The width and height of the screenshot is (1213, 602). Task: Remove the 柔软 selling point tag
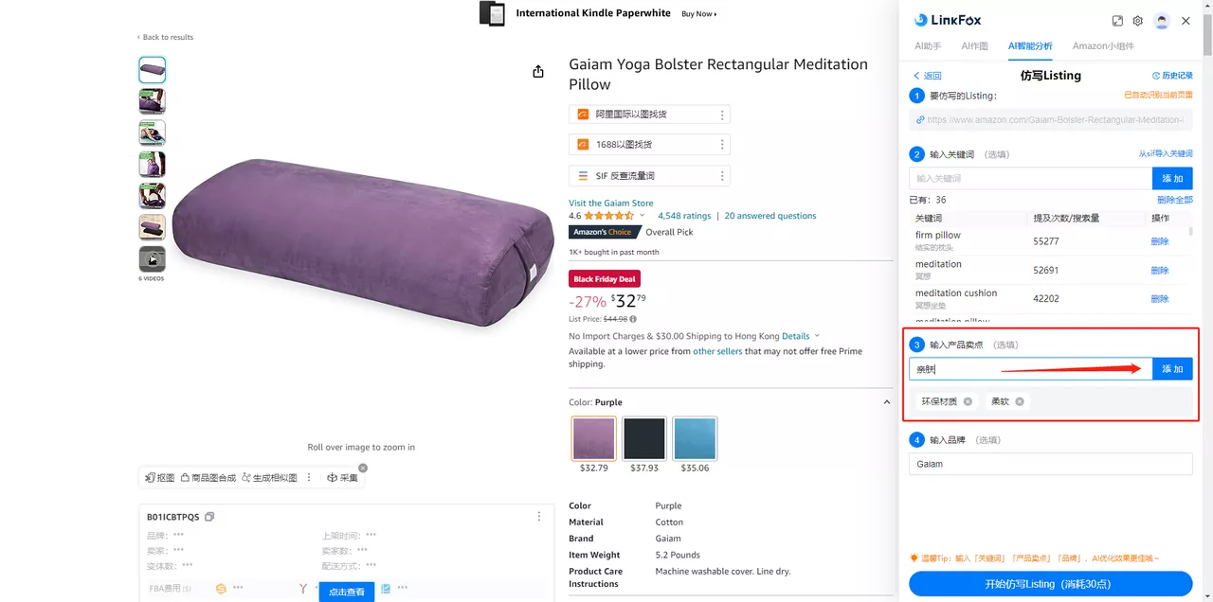1020,401
